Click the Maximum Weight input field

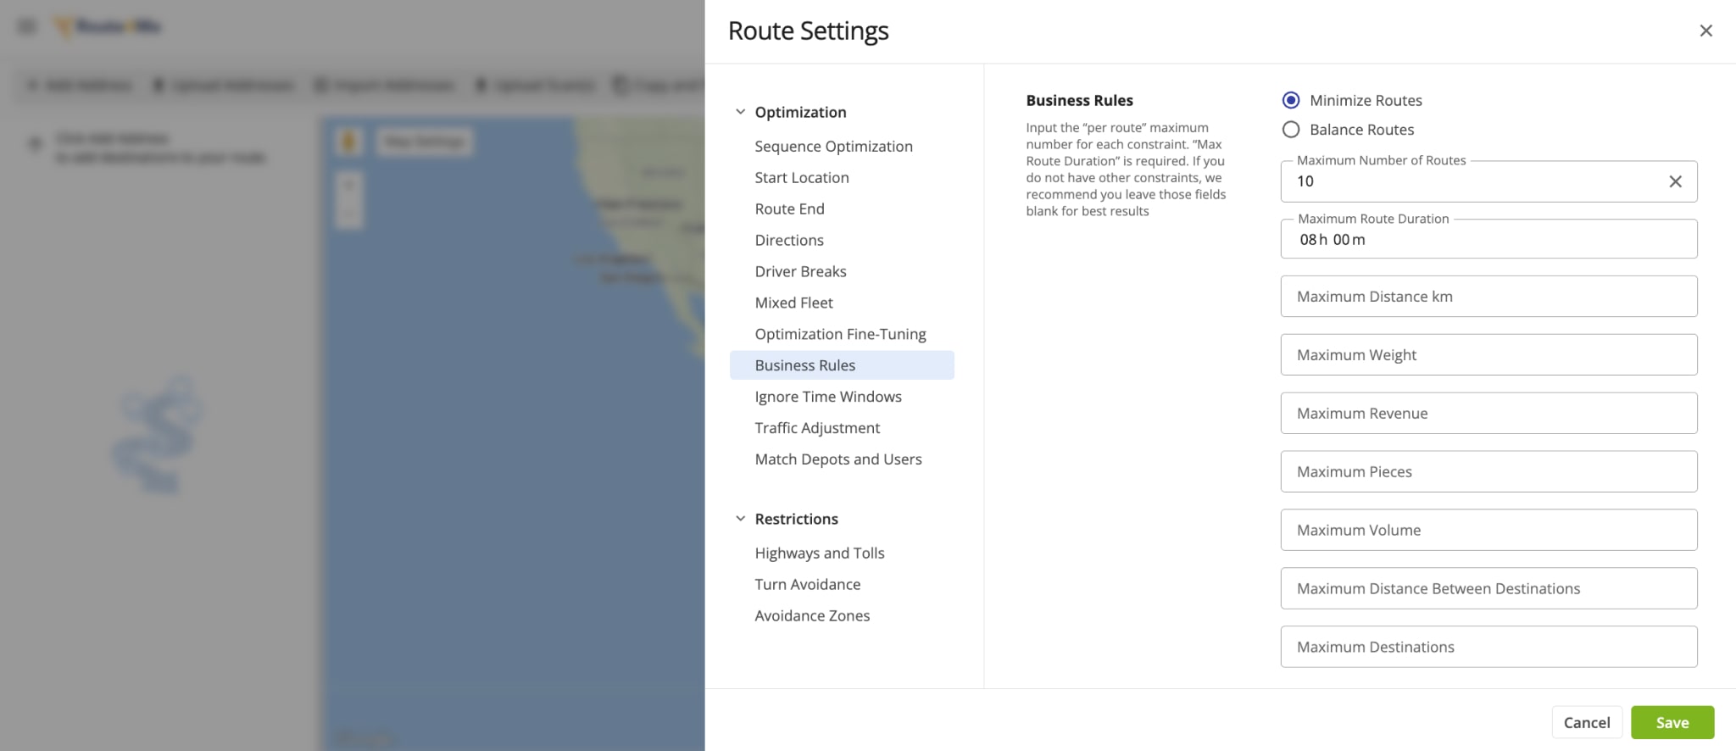pos(1488,355)
